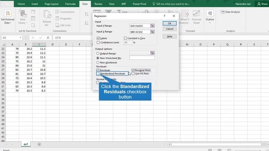Enable Confidence Level checkbox

pos(98,42)
